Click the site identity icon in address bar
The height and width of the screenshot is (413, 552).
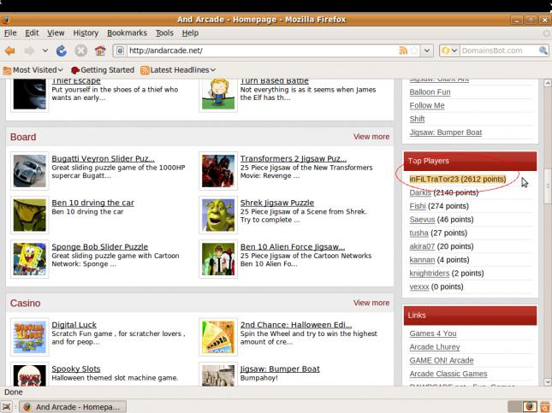(120, 50)
